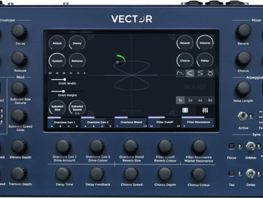Click the hardware Mixer Reverb knob
The image size is (263, 198).
[x=244, y=32]
